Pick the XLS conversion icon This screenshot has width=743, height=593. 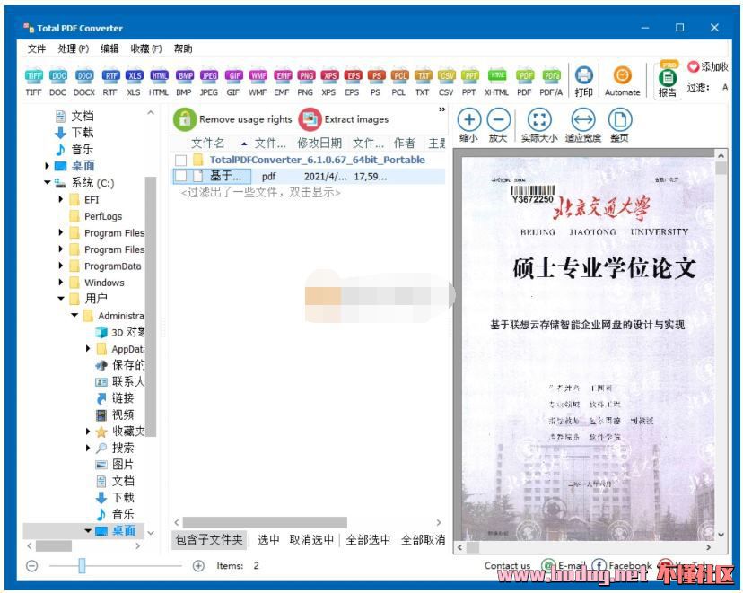(134, 83)
